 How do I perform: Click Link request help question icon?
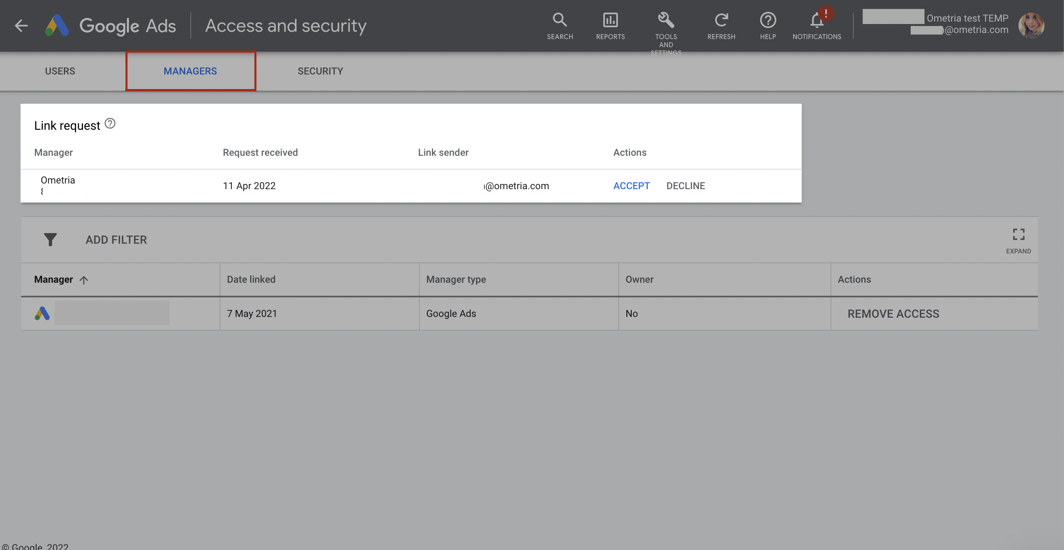[x=110, y=124]
